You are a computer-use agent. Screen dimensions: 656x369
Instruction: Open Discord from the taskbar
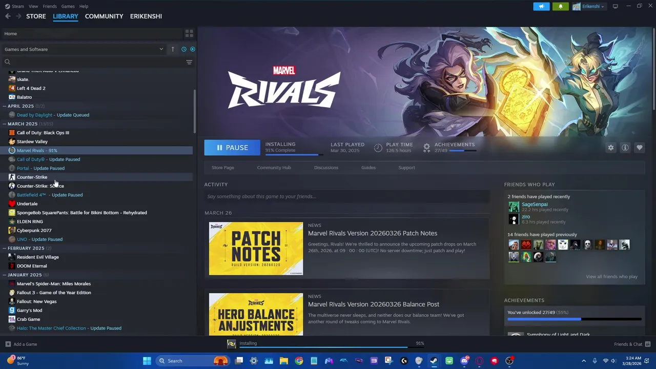click(464, 361)
